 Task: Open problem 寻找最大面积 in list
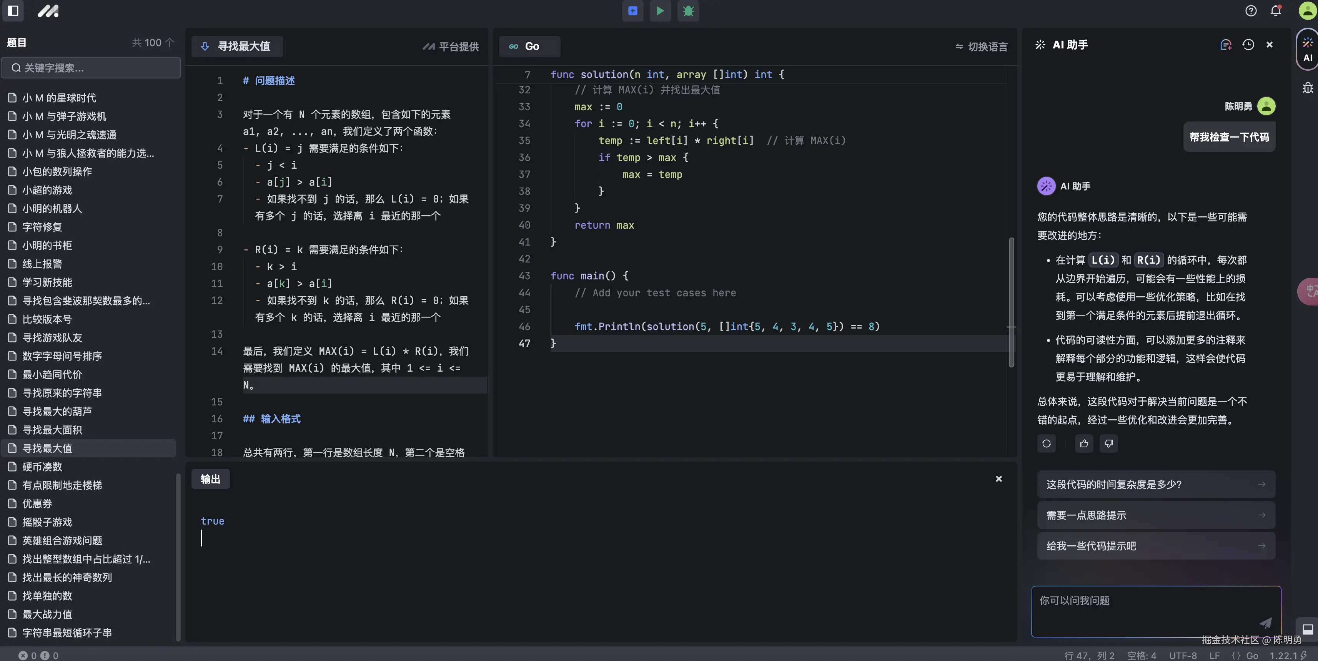pyautogui.click(x=52, y=430)
